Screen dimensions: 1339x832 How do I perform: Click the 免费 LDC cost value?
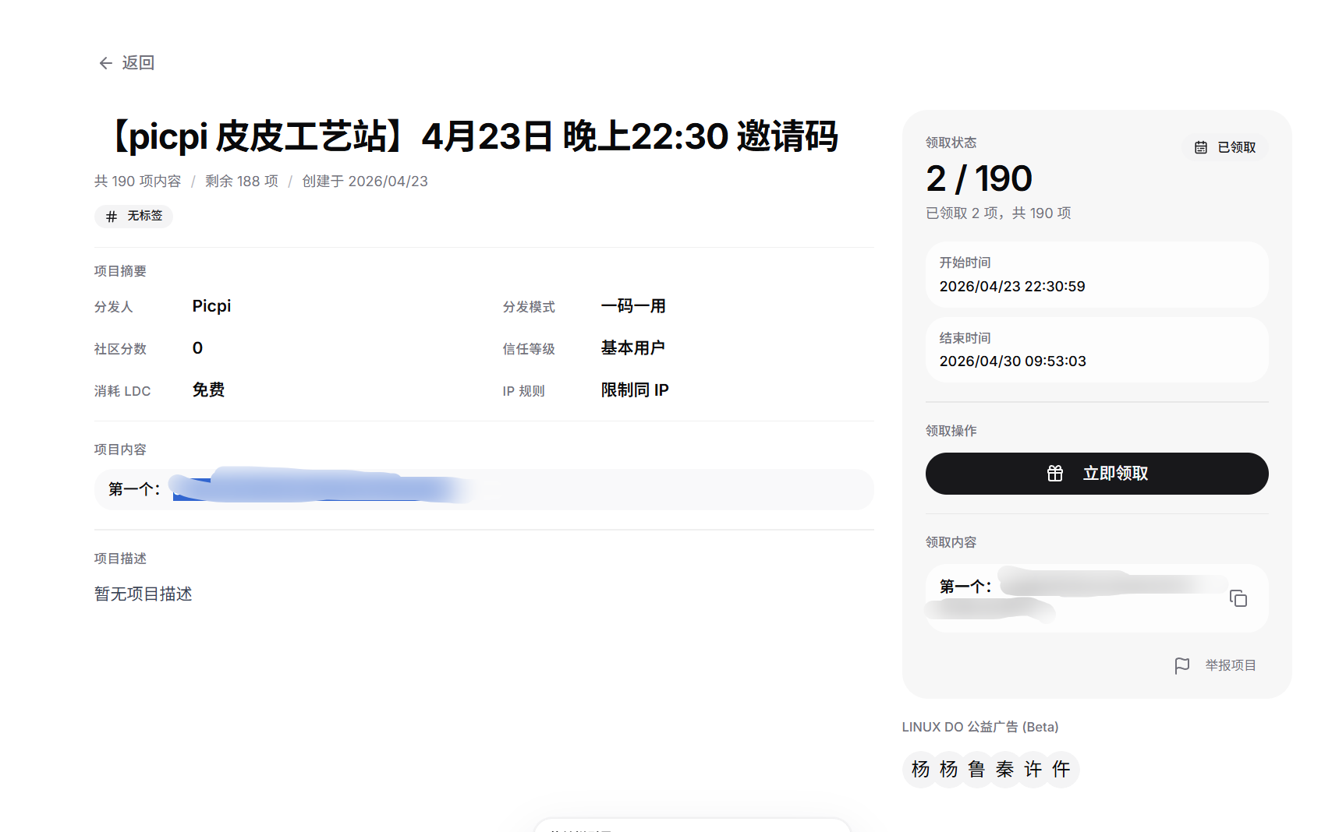coord(208,390)
